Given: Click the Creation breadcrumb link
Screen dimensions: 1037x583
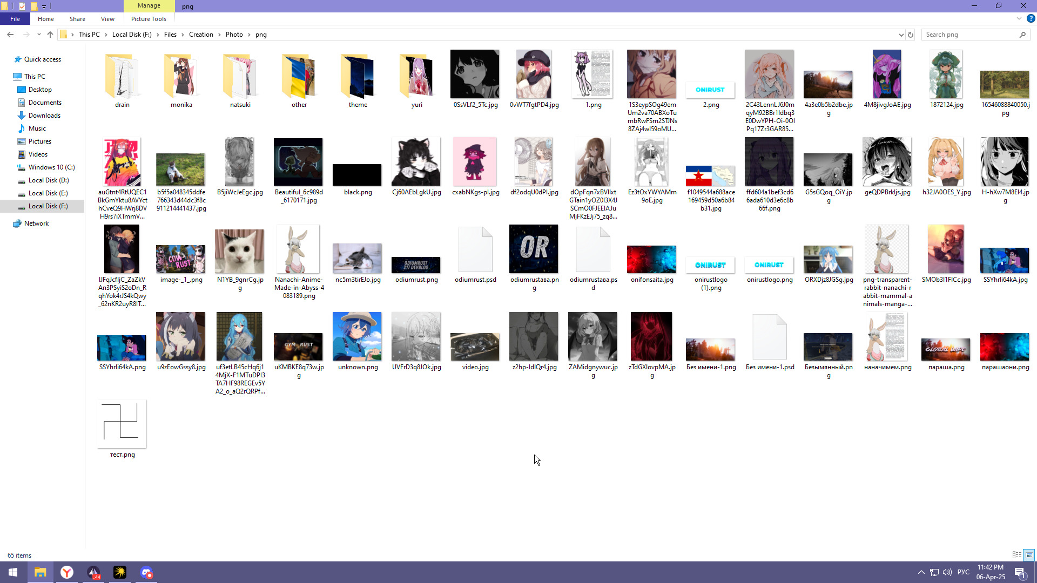Looking at the screenshot, I should 201,35.
